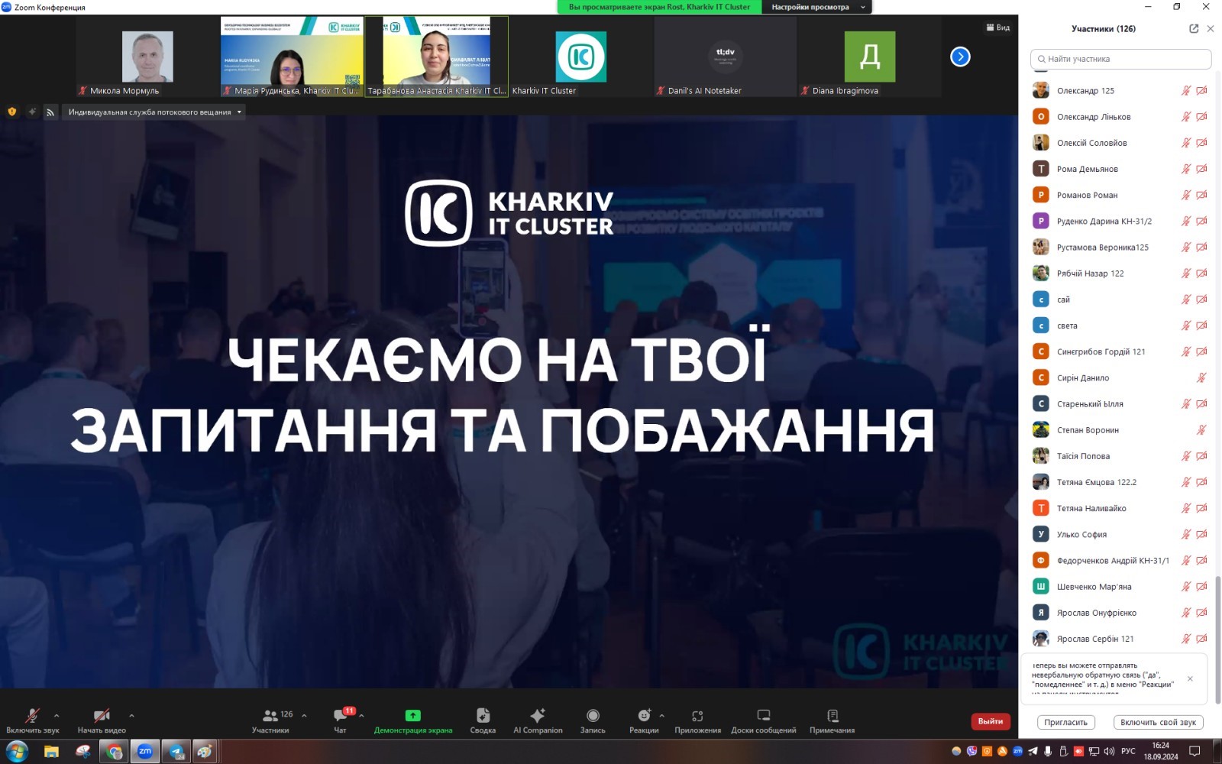The image size is (1222, 764).
Task: Select participant Романов Роман
Action: pyautogui.click(x=1120, y=195)
